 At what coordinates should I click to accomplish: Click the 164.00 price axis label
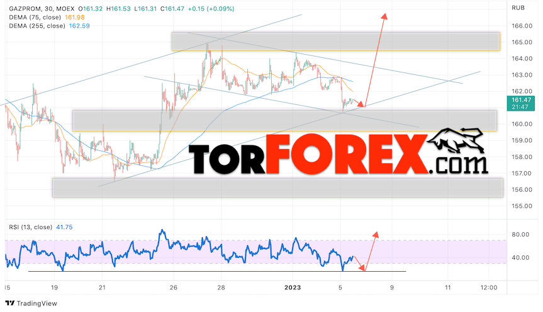coord(522,58)
